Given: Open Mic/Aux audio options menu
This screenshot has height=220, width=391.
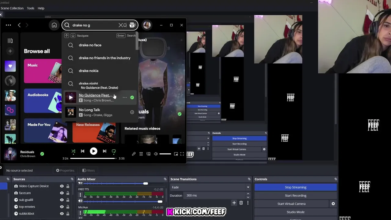Looking at the screenshot, I should (80, 213).
